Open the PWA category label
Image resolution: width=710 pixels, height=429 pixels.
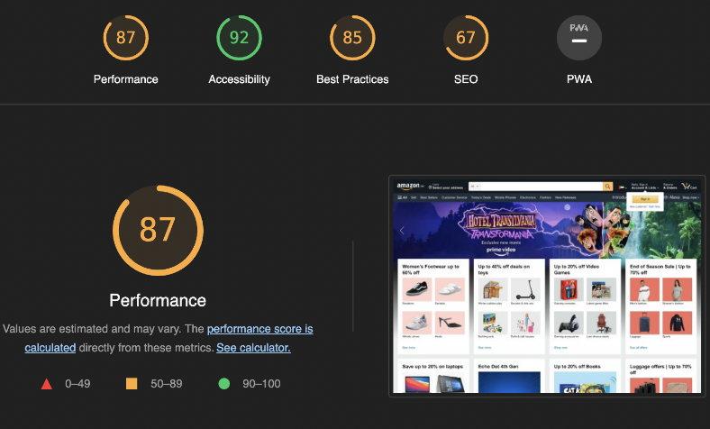coord(579,79)
